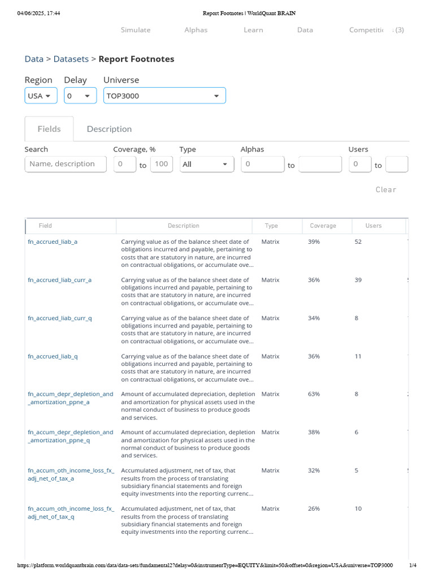
Task: Click the users count 10
Action: click(x=358, y=508)
